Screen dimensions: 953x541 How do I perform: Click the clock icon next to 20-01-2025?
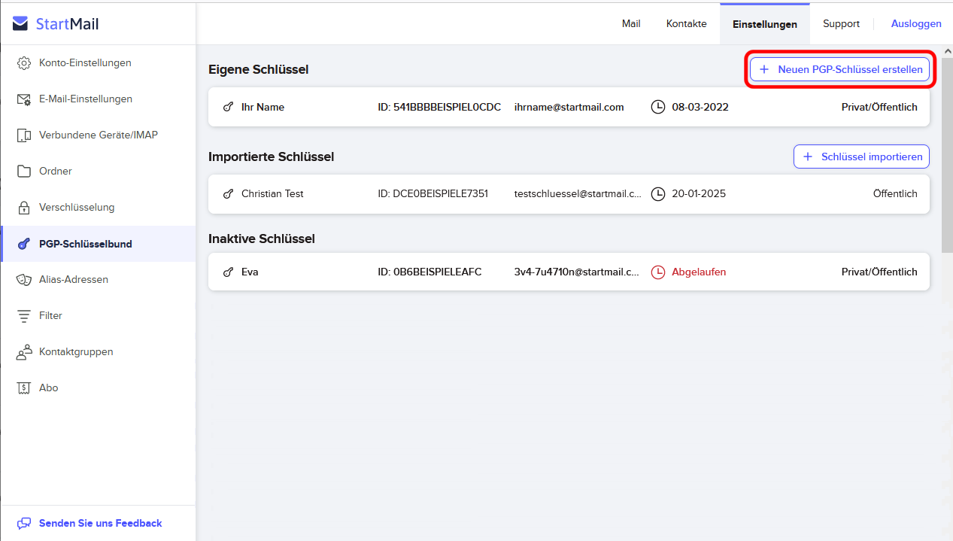[658, 194]
